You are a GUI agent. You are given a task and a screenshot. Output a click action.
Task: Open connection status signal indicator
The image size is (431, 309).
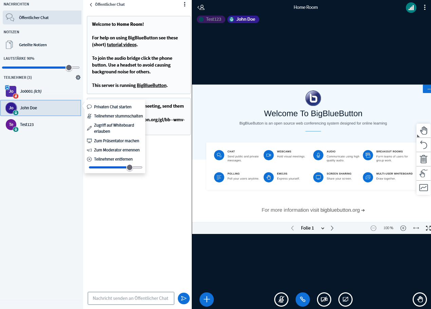click(411, 7)
